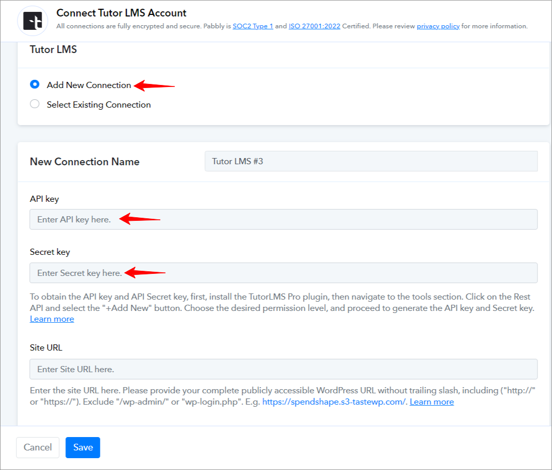Open Learn more link under Site URL
Screen dimensions: 552x470
click(431, 402)
